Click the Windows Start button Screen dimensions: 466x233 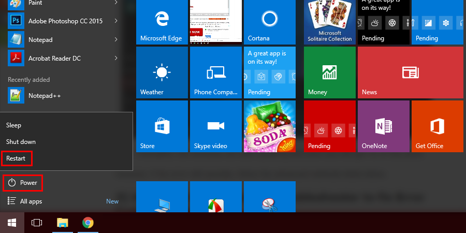click(x=12, y=223)
